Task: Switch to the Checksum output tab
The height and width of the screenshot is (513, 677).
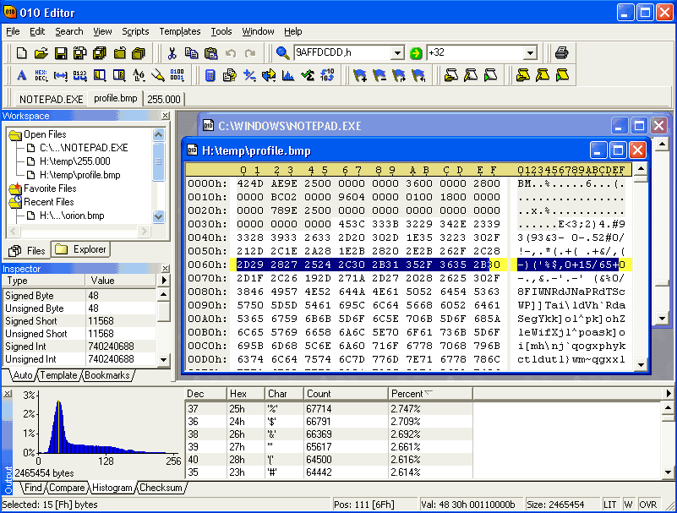Action: click(161, 488)
